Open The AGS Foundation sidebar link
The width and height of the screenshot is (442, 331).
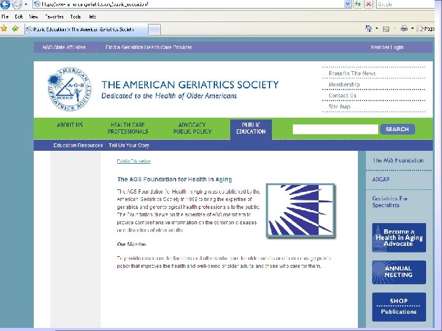[x=398, y=160]
